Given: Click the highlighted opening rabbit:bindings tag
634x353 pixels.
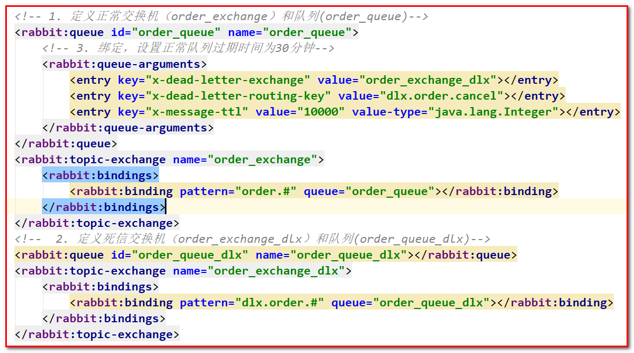Looking at the screenshot, I should click(100, 175).
